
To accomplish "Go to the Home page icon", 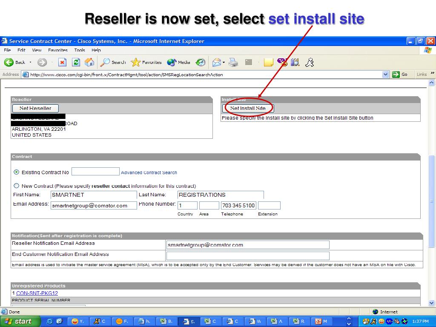I will [89, 62].
